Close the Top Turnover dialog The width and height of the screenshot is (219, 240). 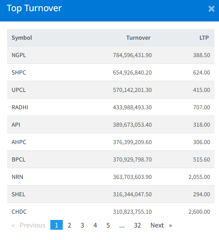pos(211,9)
